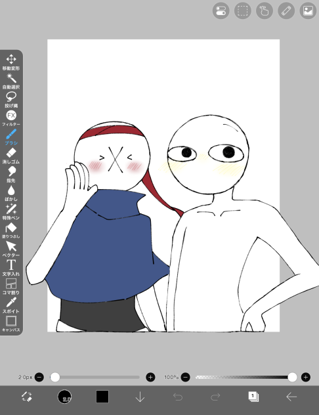Switch between brush and eraser
The height and width of the screenshot is (415, 319).
point(27,397)
